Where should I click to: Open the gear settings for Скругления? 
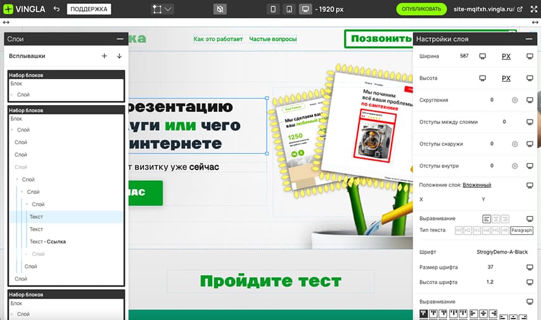coord(514,100)
